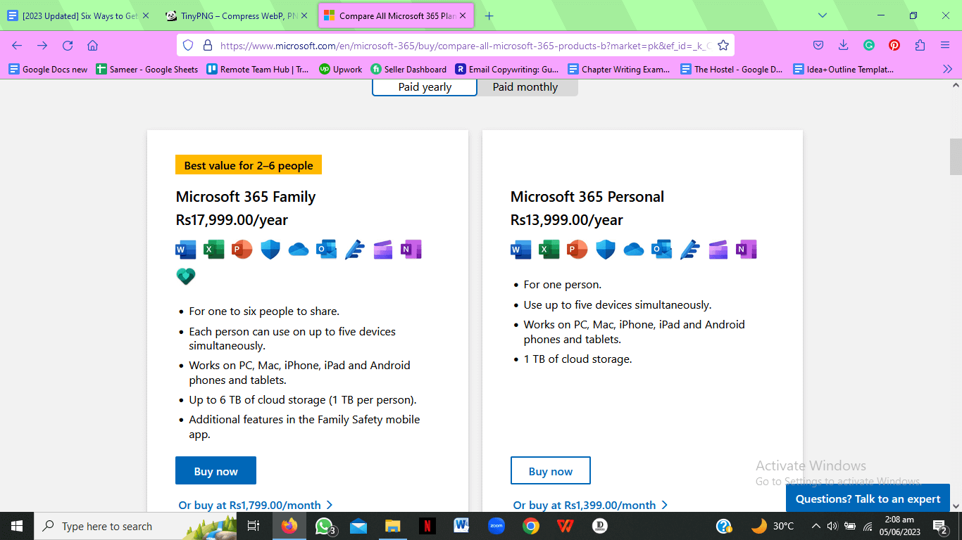Click Buy now for Microsoft 365 Family

pyautogui.click(x=215, y=471)
